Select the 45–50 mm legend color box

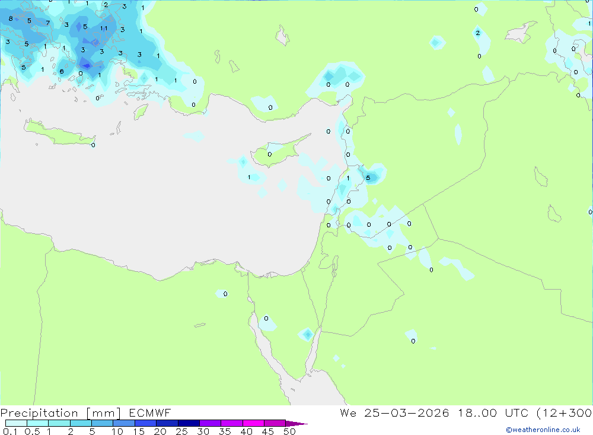coord(275,423)
